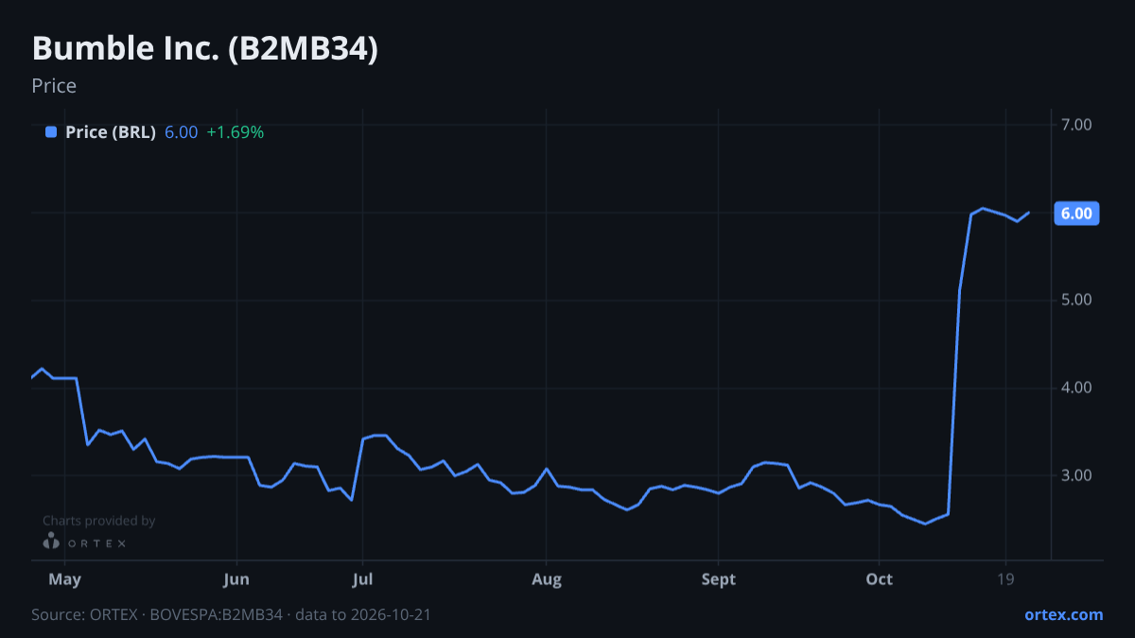
Task: Open the ortex.com link
Action: [x=1063, y=614]
